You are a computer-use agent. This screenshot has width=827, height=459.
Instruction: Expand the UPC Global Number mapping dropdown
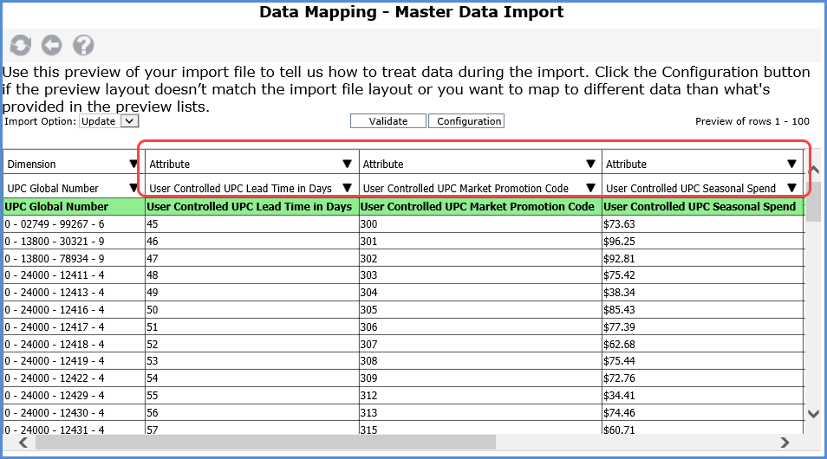(x=133, y=188)
